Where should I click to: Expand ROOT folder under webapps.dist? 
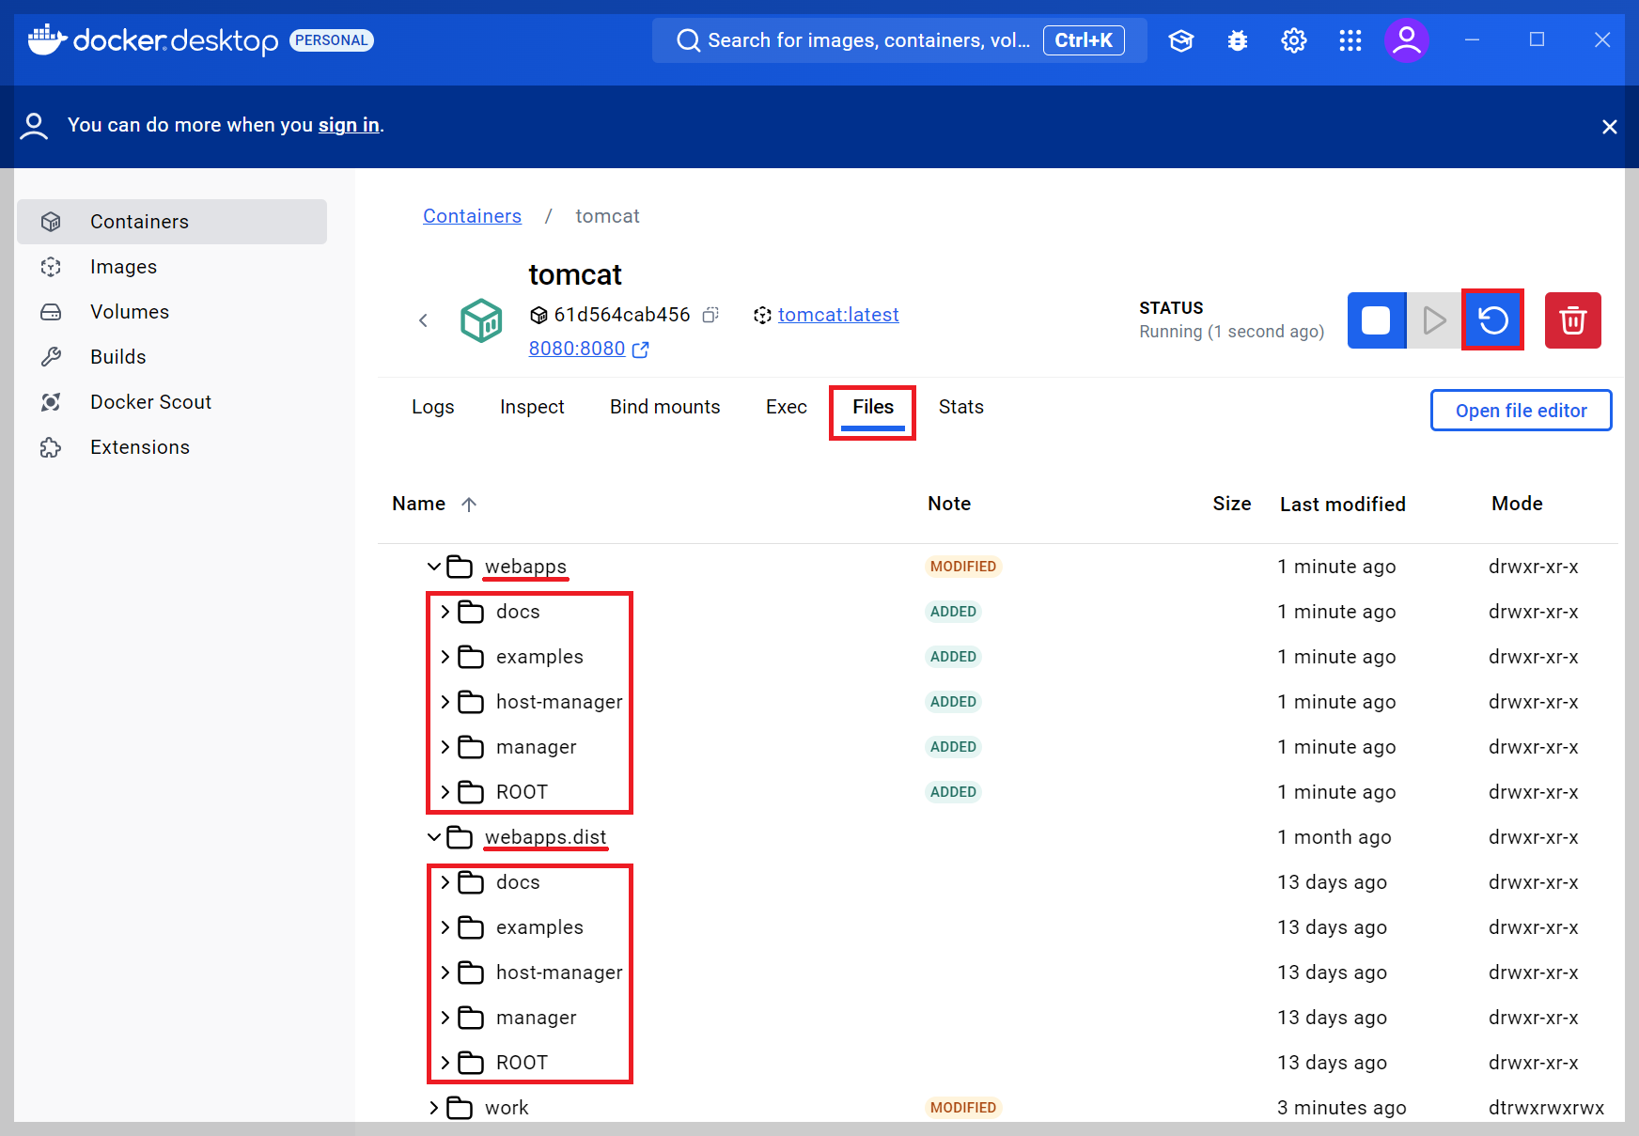pyautogui.click(x=445, y=1063)
